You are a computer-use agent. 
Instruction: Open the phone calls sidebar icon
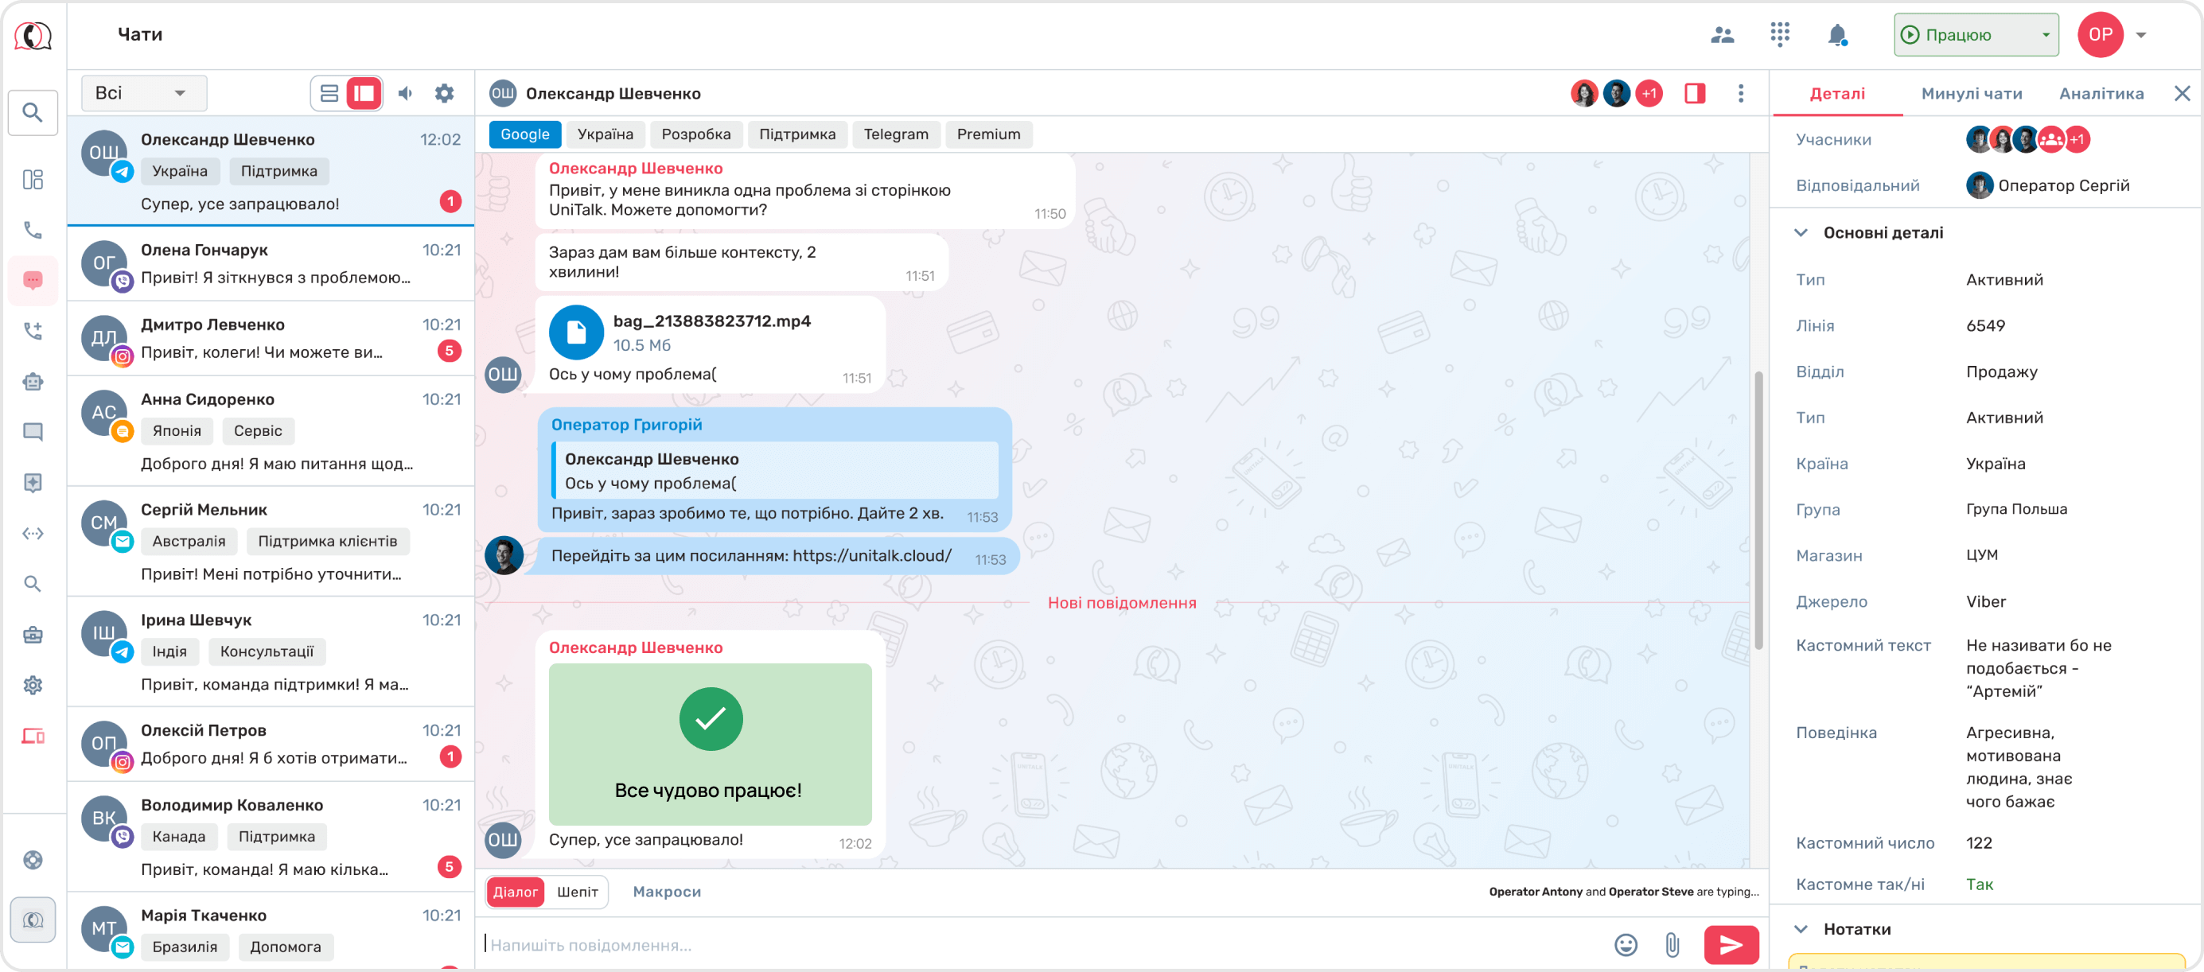pos(33,230)
